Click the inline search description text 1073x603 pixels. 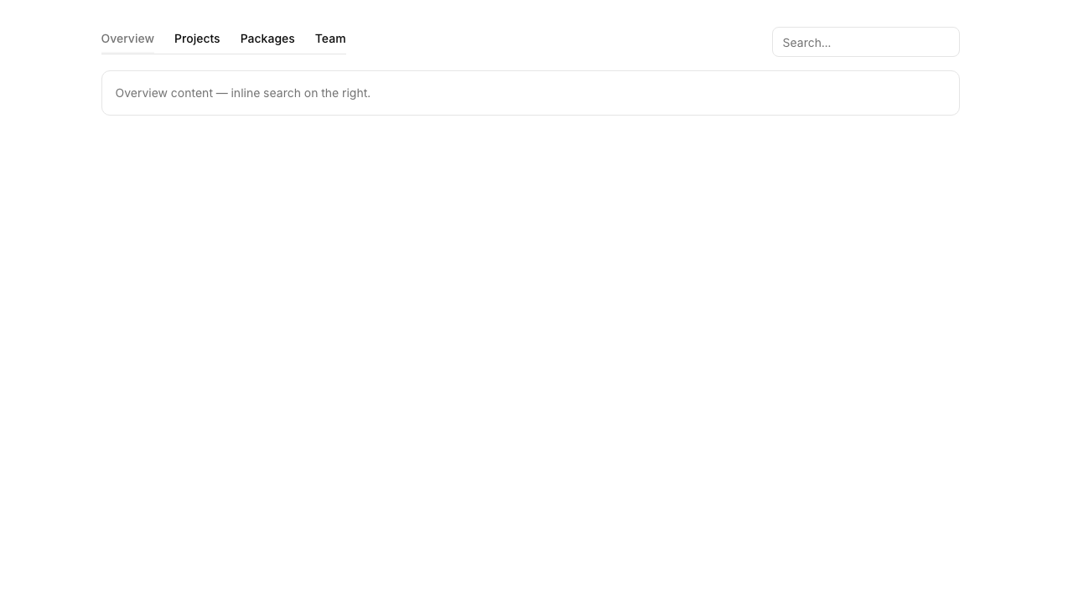pyautogui.click(x=242, y=93)
